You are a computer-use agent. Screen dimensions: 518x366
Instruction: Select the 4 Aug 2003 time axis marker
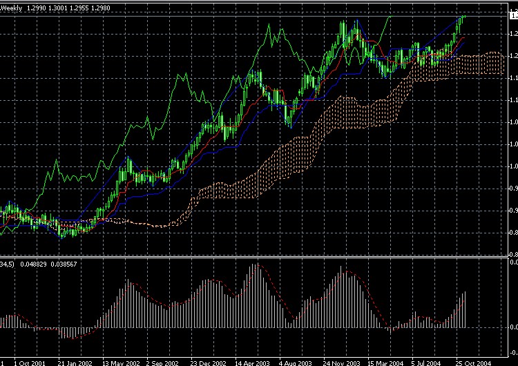297,362
